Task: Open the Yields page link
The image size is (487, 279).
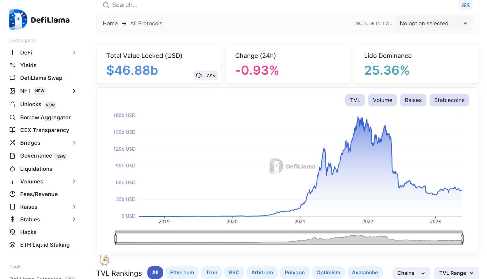Action: coord(28,65)
